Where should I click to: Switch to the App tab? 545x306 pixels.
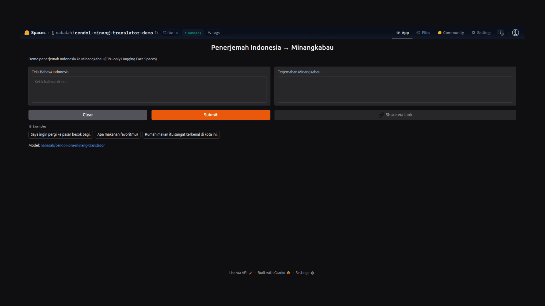coord(403,33)
